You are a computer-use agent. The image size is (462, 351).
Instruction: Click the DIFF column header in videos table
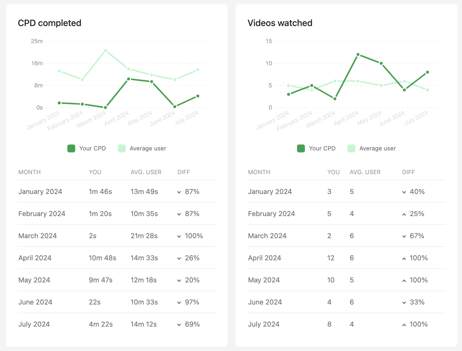[409, 172]
